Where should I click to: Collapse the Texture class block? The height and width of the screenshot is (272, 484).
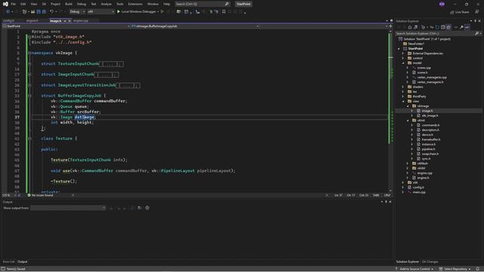[30, 138]
